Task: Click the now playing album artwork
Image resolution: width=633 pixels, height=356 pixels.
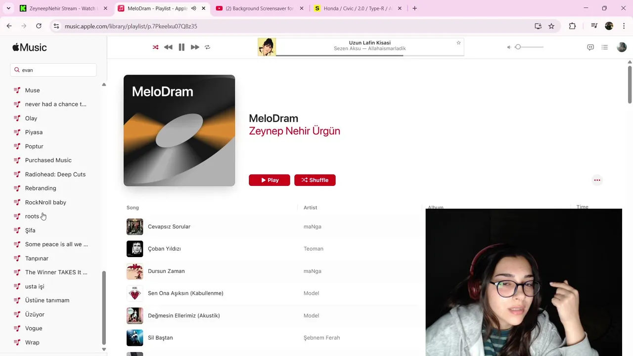Action: [x=267, y=47]
